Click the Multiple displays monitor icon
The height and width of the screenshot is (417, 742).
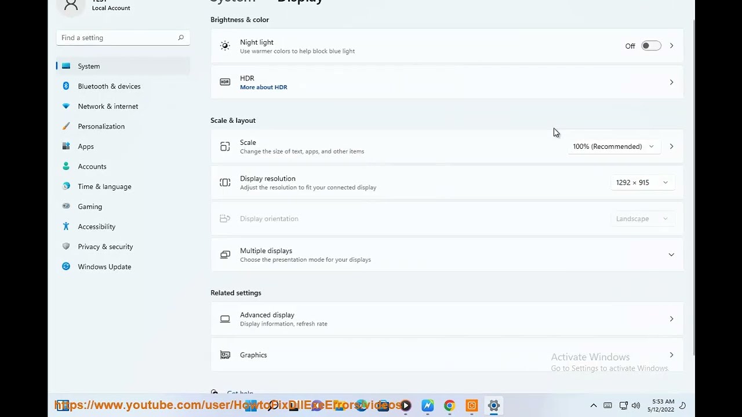[x=225, y=255]
